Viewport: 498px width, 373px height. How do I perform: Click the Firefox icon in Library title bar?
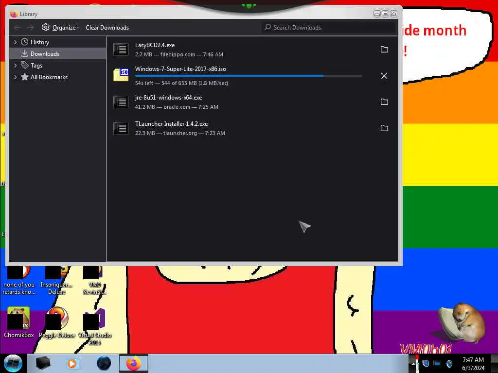click(x=14, y=14)
